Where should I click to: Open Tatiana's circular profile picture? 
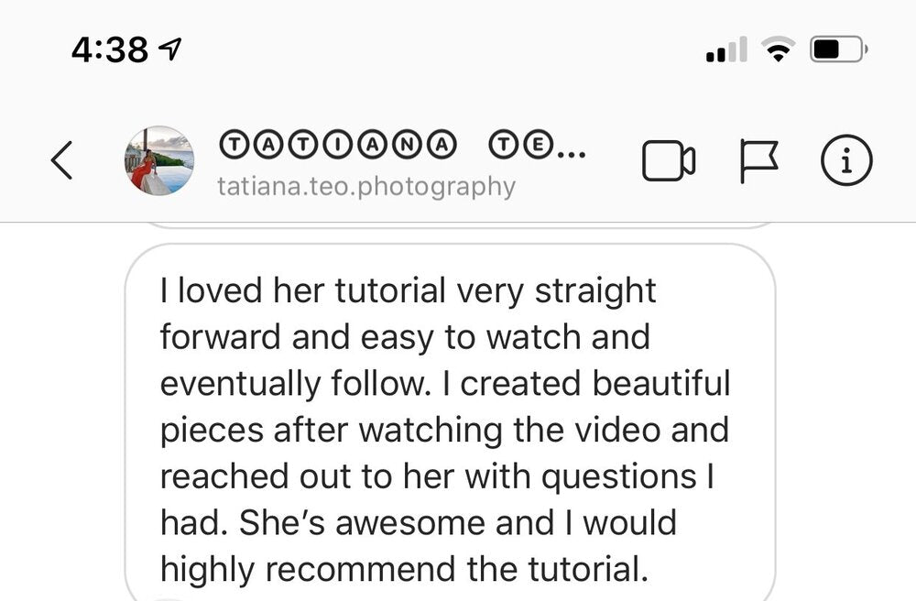(x=159, y=160)
